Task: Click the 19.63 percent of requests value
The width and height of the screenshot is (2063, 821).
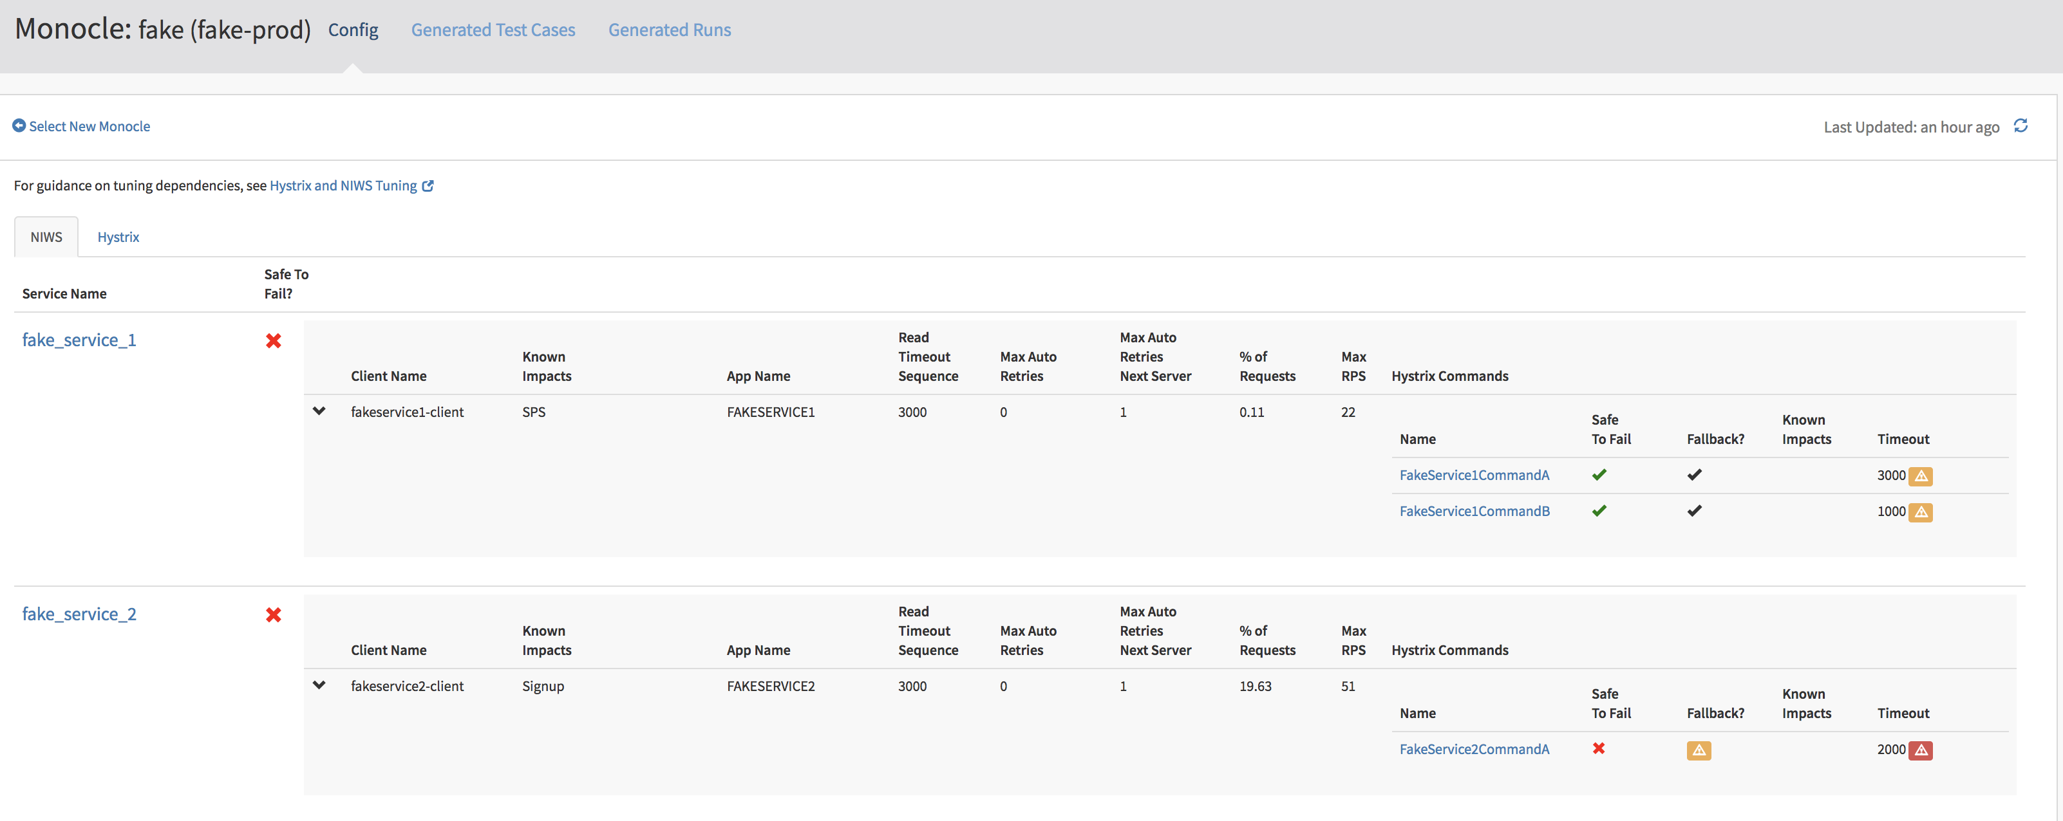Action: click(x=1255, y=686)
